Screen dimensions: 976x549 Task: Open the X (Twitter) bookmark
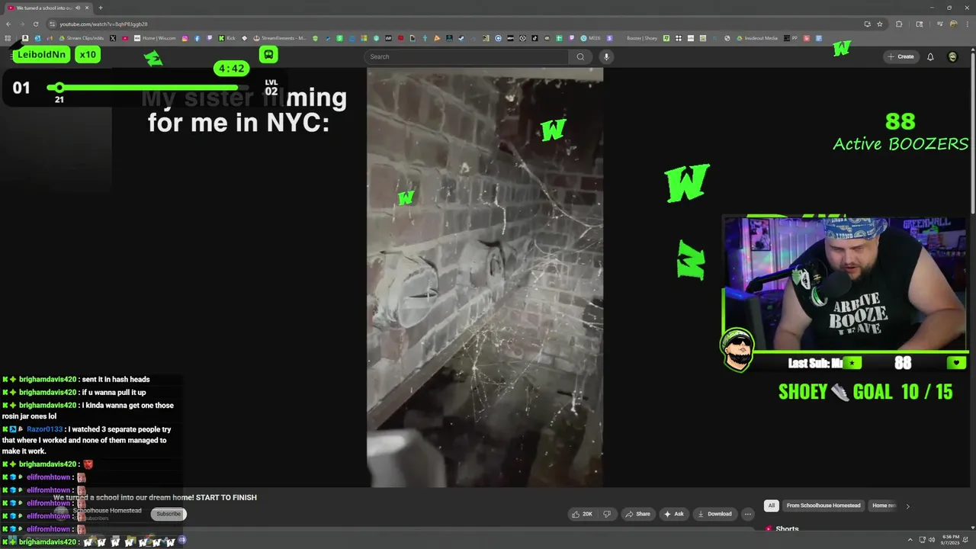tap(113, 38)
